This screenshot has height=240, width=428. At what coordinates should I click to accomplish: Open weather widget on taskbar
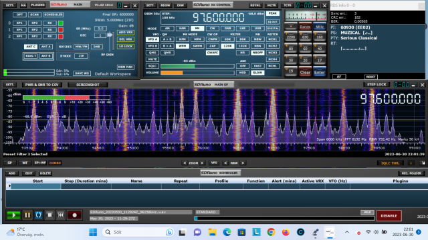point(25,232)
